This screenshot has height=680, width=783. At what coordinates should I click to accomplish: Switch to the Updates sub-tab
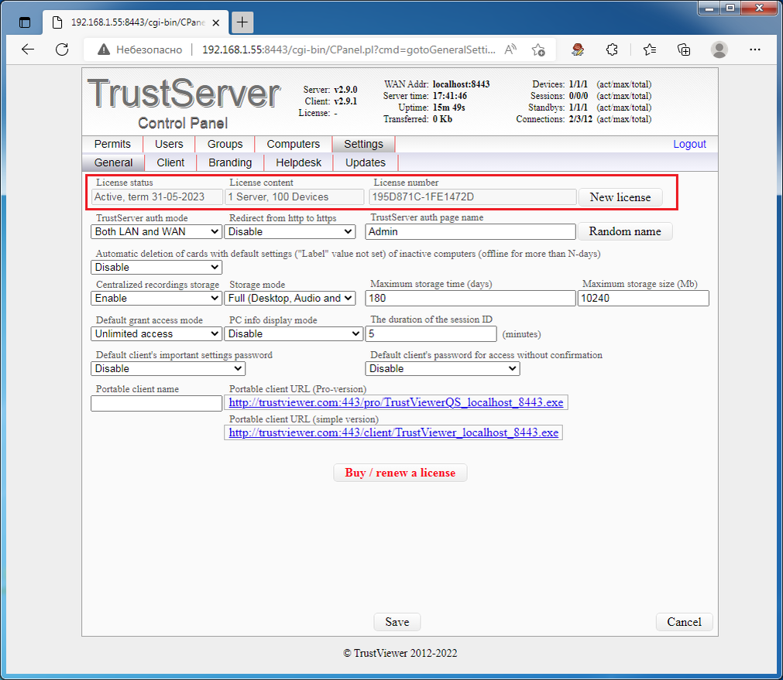366,162
